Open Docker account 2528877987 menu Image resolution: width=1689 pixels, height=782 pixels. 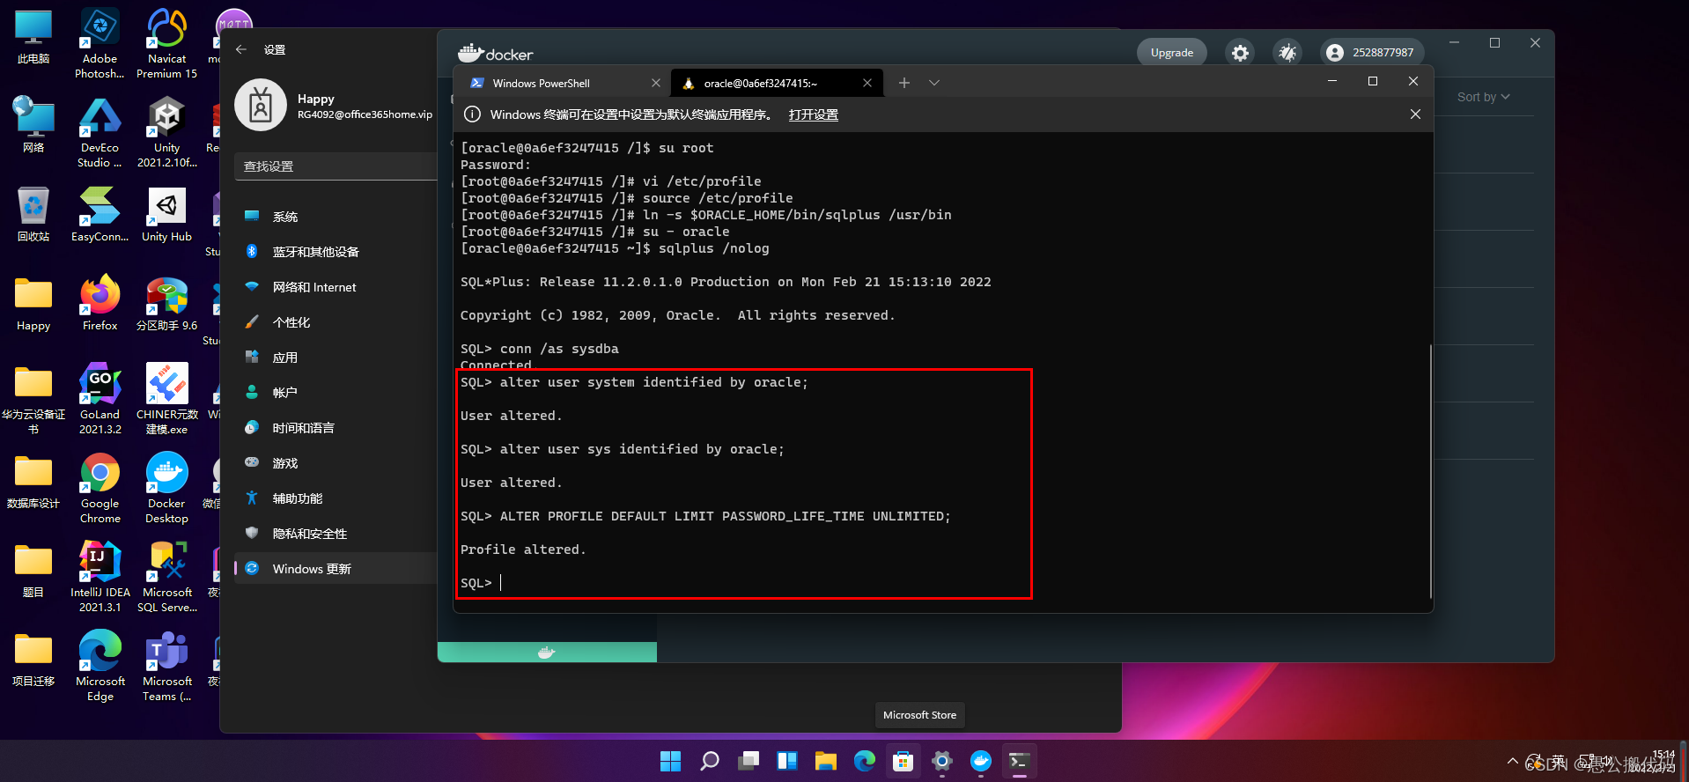click(x=1371, y=53)
